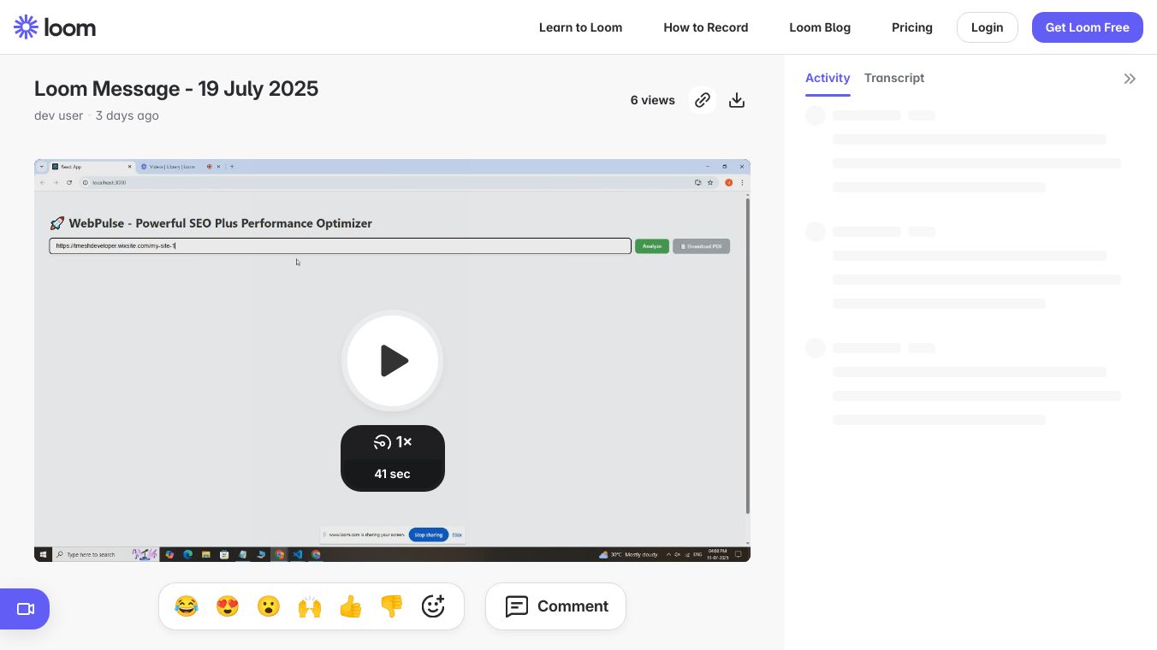Viewport: 1157px width, 650px height.
Task: Open the Learn to Loom menu item
Action: coord(580,27)
